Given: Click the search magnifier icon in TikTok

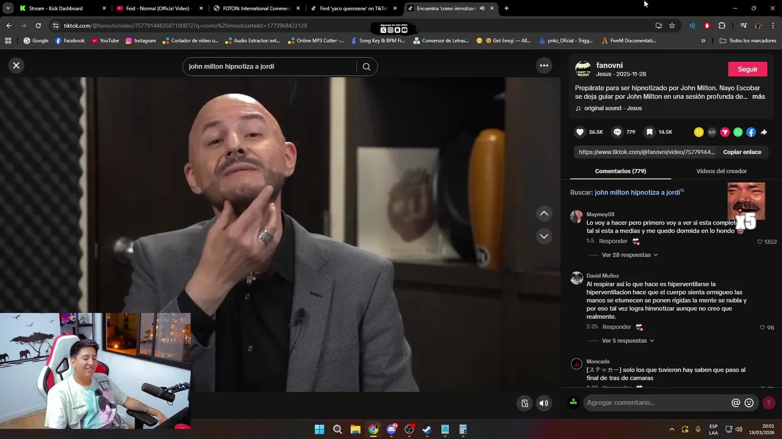Looking at the screenshot, I should 367,67.
